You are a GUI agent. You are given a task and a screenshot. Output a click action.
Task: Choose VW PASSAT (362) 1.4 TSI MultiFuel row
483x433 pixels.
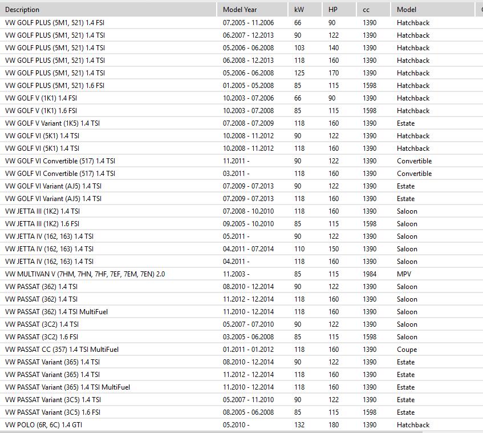click(x=56, y=312)
